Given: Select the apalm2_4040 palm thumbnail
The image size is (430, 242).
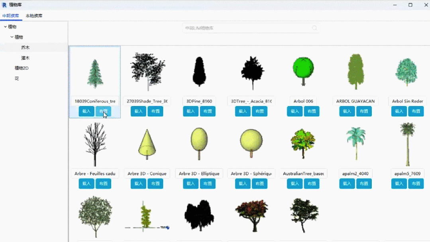Looking at the screenshot, I should pos(356,144).
